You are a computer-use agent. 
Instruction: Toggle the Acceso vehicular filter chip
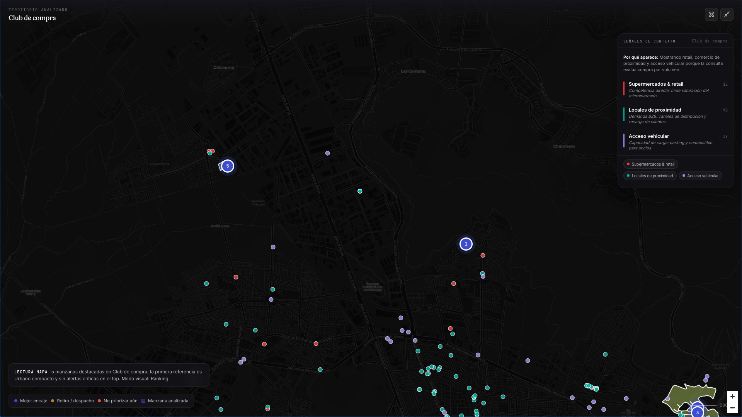700,176
